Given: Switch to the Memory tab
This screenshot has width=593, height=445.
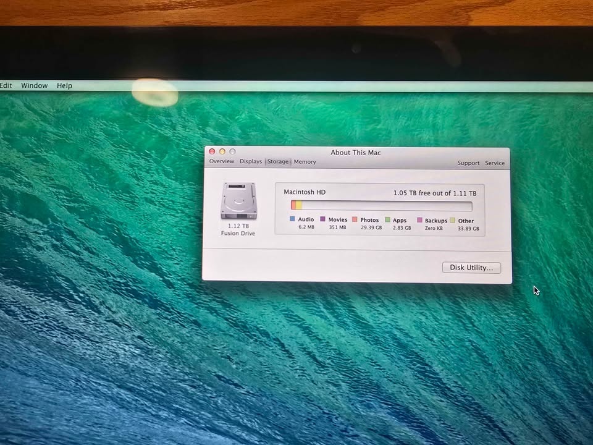Looking at the screenshot, I should point(305,161).
